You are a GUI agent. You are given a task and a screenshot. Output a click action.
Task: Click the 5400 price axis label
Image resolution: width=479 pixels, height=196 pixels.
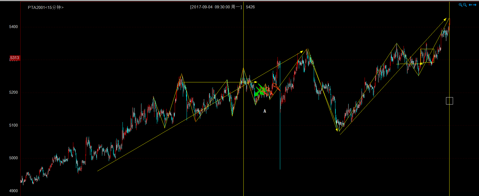14,27
